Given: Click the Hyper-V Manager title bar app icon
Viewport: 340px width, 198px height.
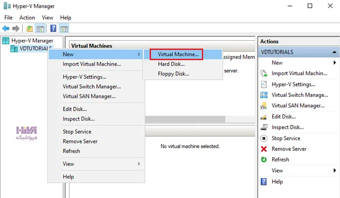Looking at the screenshot, I should click(7, 6).
